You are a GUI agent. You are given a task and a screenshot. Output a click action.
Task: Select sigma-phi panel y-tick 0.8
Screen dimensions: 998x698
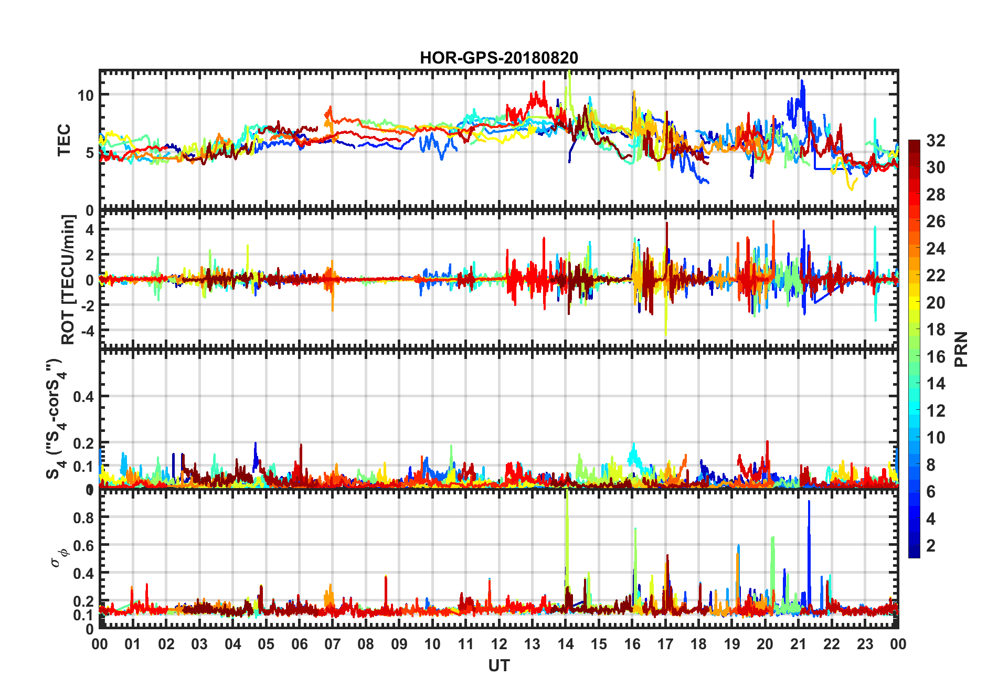pyautogui.click(x=83, y=517)
